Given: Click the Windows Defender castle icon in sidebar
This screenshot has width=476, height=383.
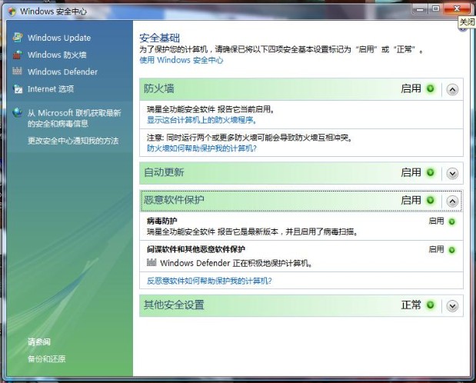Looking at the screenshot, I should 18,71.
